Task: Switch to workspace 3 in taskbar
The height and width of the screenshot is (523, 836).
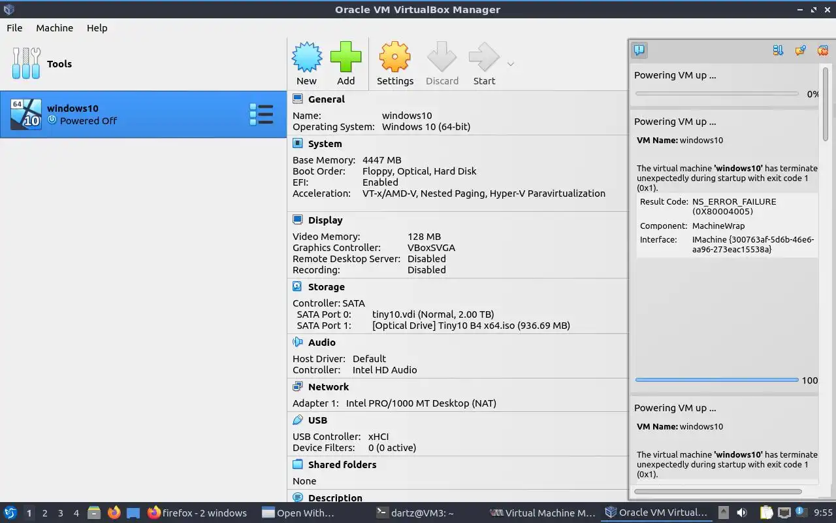Action: click(60, 513)
